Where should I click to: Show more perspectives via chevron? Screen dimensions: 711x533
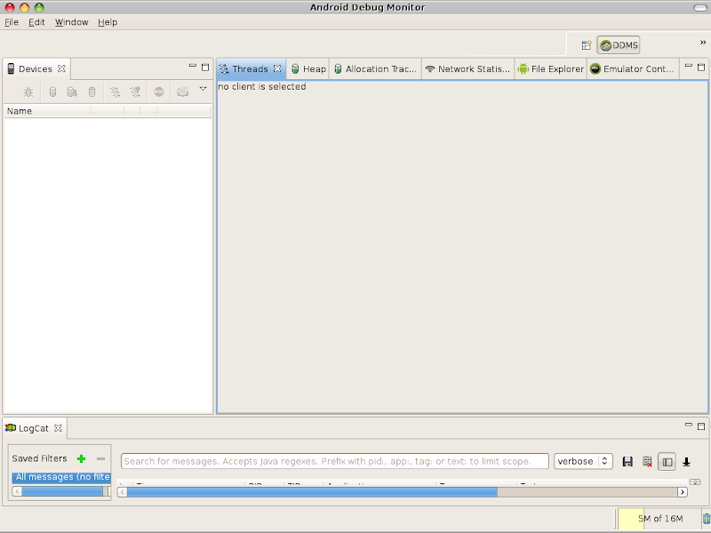(x=703, y=42)
